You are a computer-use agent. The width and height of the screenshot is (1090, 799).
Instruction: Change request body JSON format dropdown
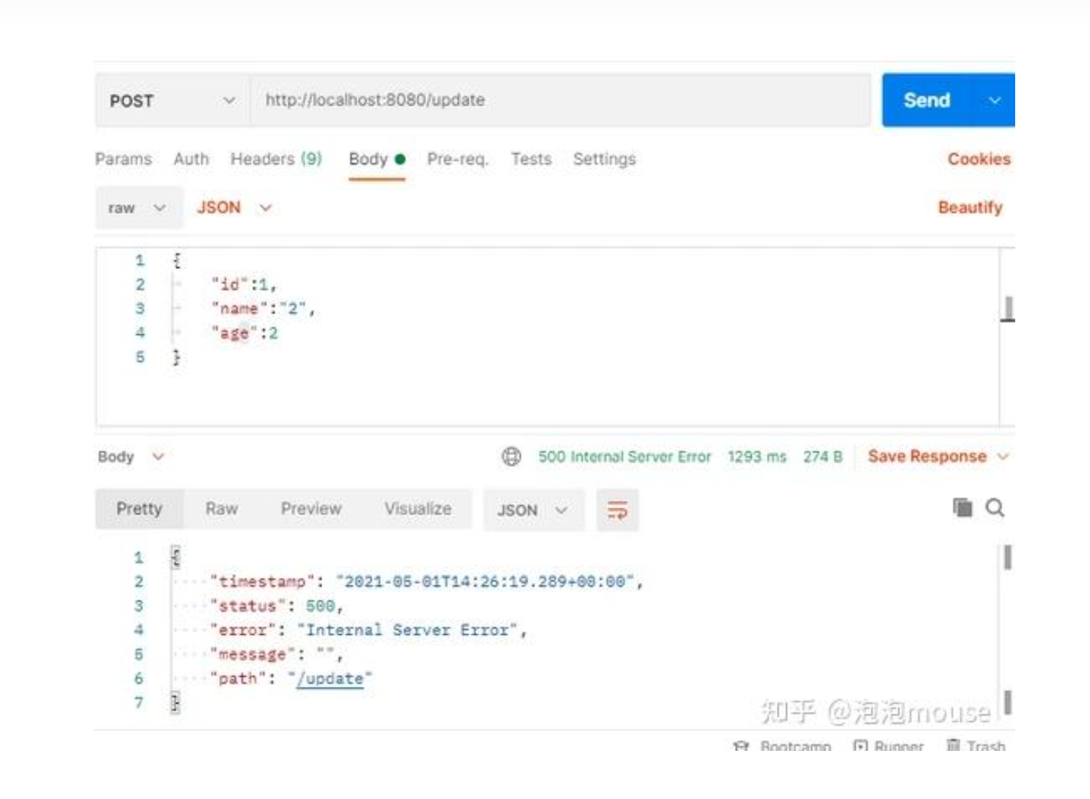[234, 208]
